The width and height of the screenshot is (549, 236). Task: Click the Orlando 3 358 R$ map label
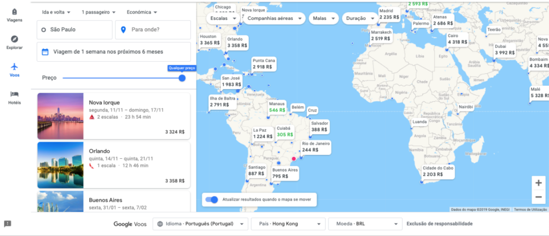[x=237, y=42]
